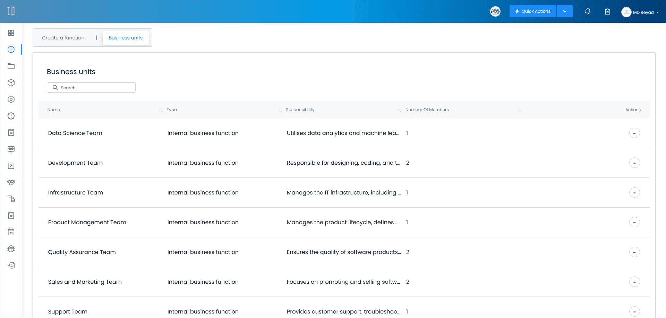The width and height of the screenshot is (666, 318).
Task: Open the calendar icon showing 31
Action: tap(11, 232)
